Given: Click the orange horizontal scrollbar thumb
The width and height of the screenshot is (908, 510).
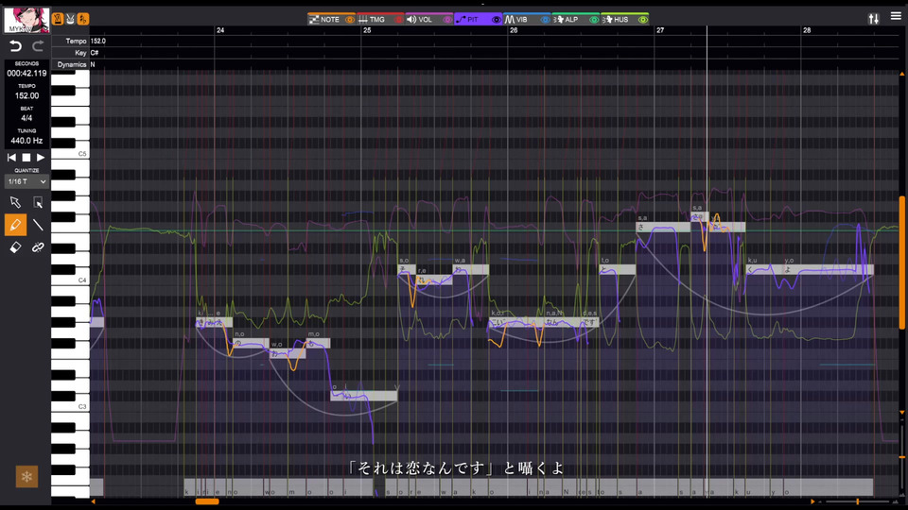Looking at the screenshot, I should (x=207, y=501).
